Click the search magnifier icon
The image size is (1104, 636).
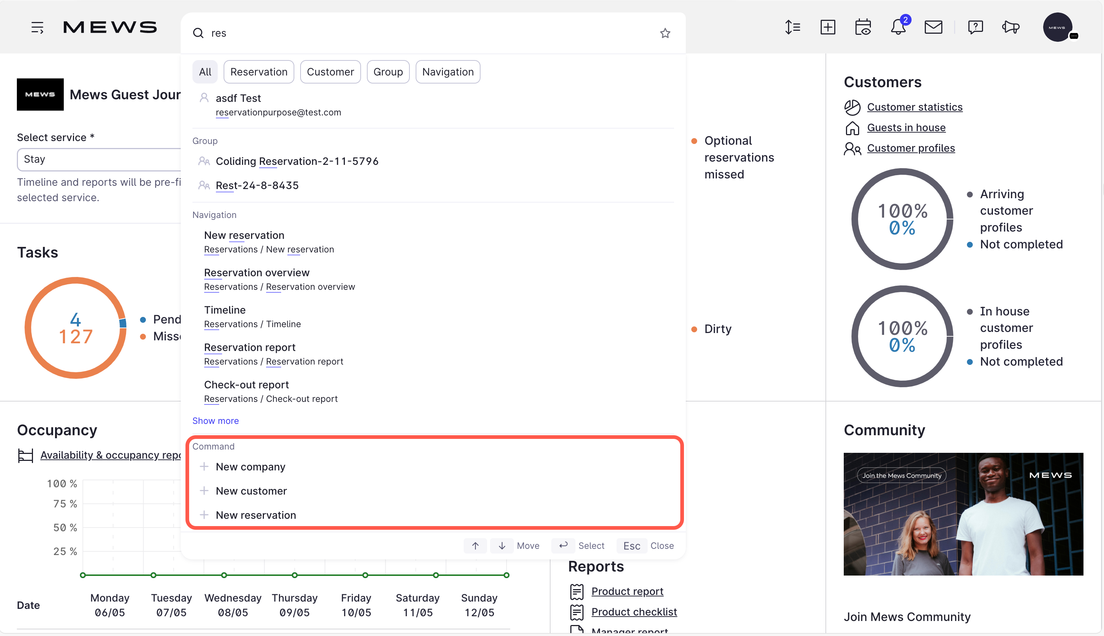[x=198, y=33]
